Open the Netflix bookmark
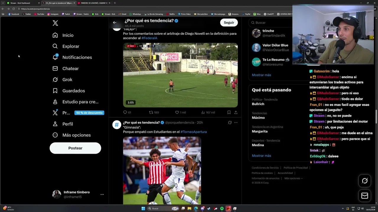This screenshot has height=212, width=378. pos(170,14)
